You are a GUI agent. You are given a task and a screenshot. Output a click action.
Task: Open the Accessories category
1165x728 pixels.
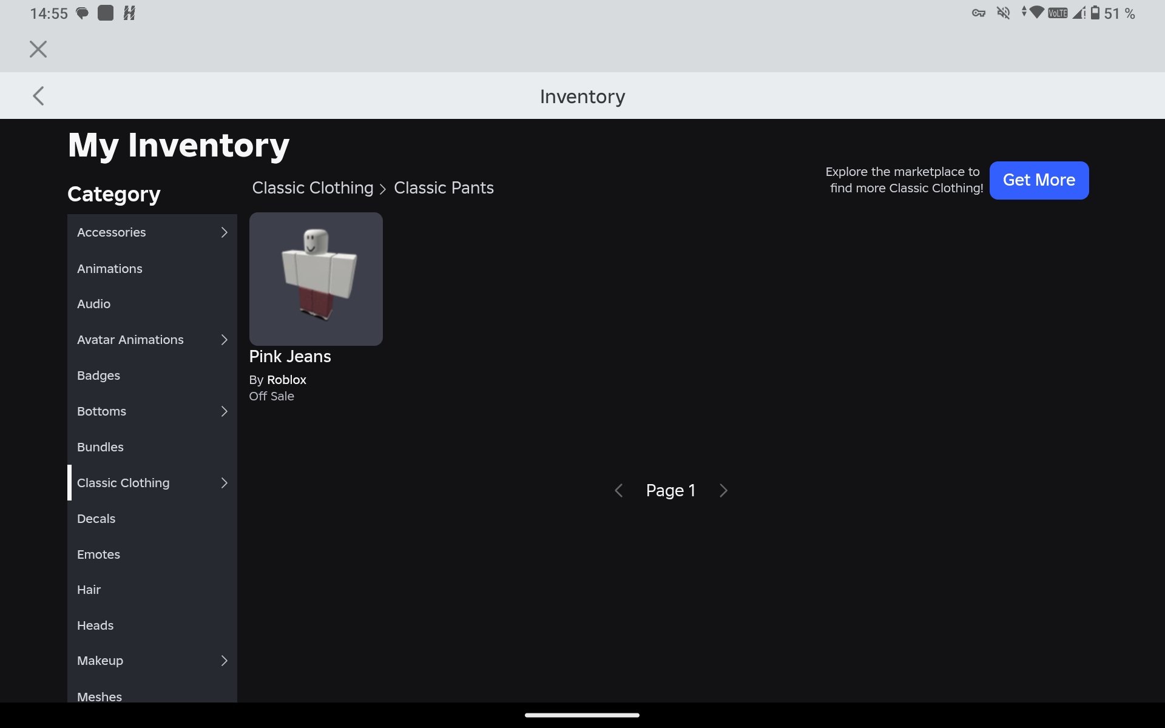pos(152,232)
